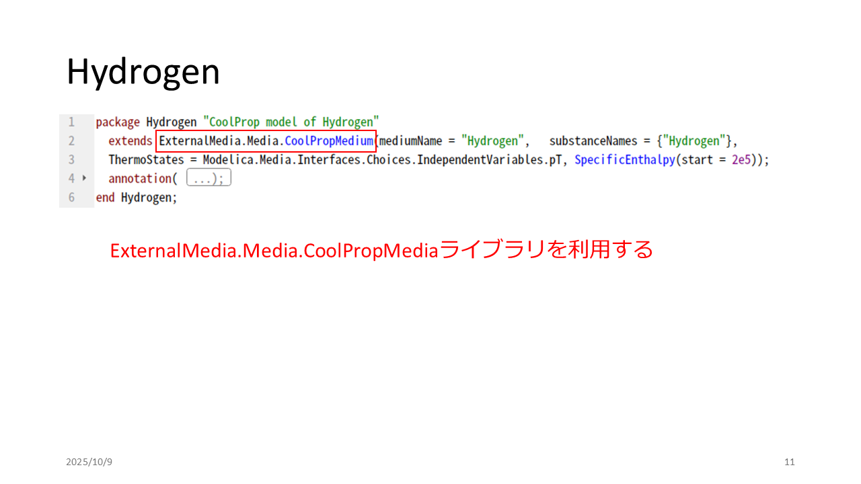The width and height of the screenshot is (861, 484).
Task: Click the blue CoolPropMedium class name
Action: coord(329,141)
